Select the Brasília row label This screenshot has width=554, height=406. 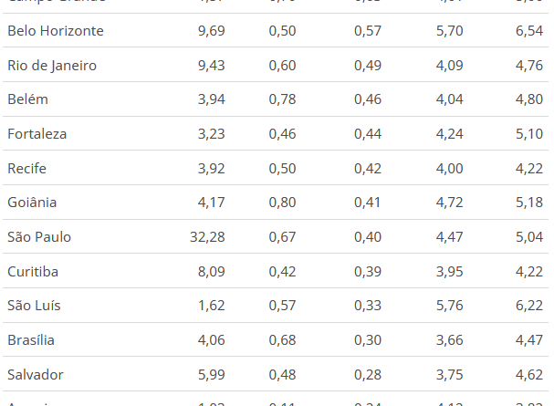click(x=31, y=340)
